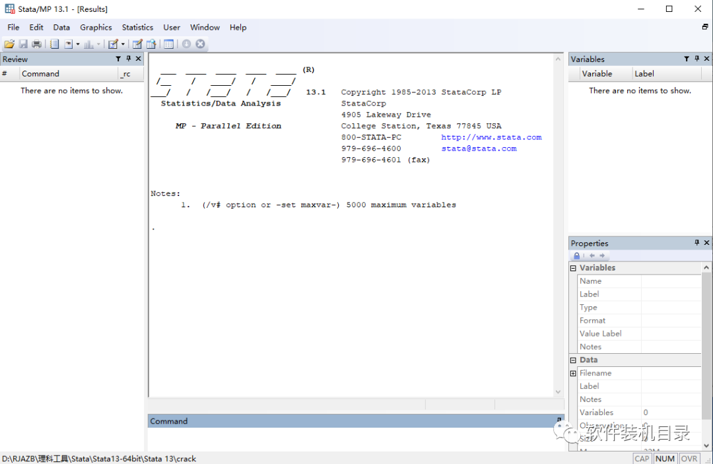Open the Statistics menu
713x464 pixels.
tap(137, 27)
